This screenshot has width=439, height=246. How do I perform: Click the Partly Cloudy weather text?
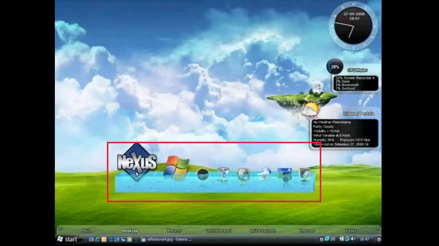[x=323, y=126]
